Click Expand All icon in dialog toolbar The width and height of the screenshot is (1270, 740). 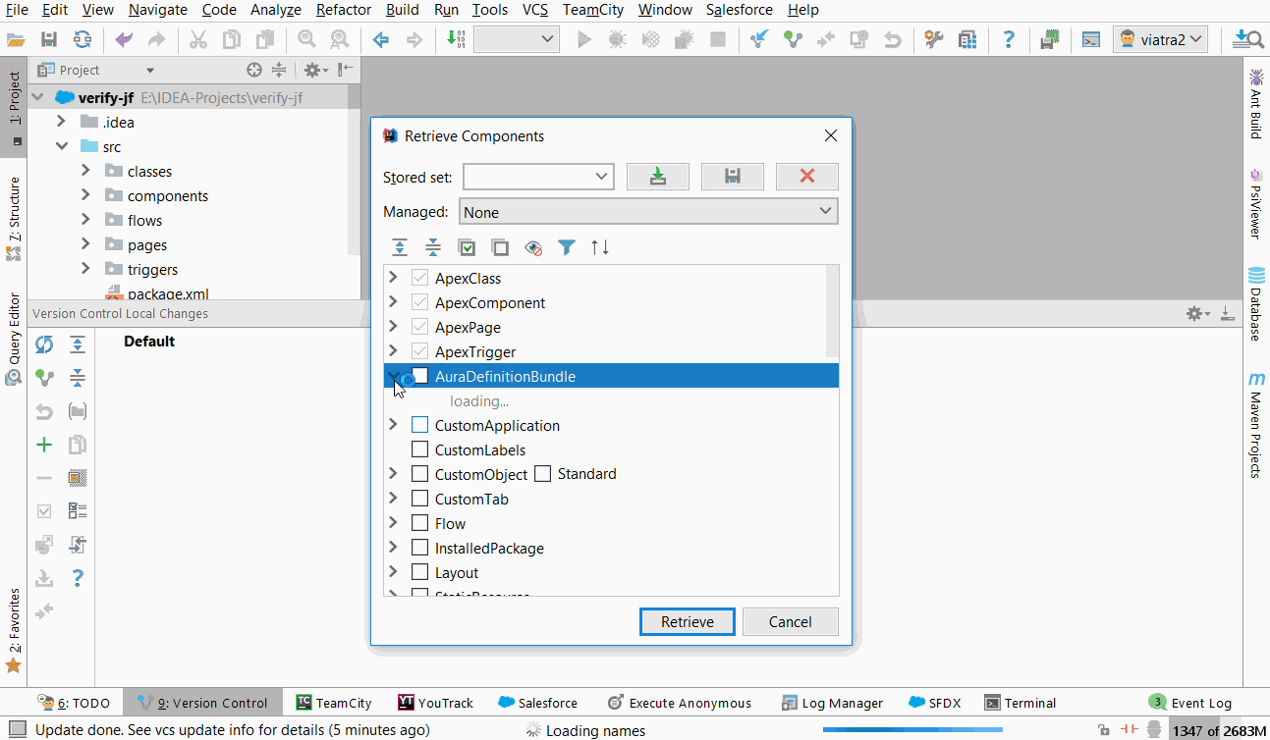coord(400,247)
